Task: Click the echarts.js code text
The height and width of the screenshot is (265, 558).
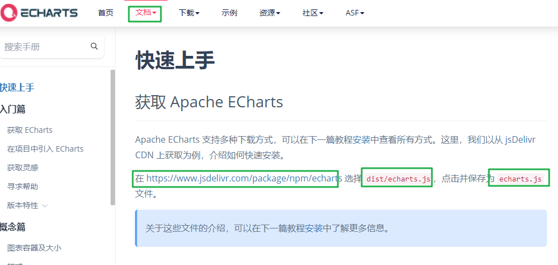Action: click(x=520, y=179)
